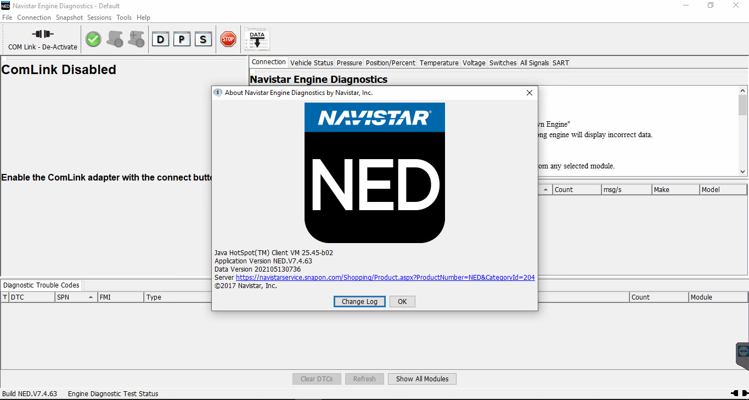The width and height of the screenshot is (749, 400).
Task: Click scrollbar up arrow in Connection panel
Action: click(x=743, y=91)
